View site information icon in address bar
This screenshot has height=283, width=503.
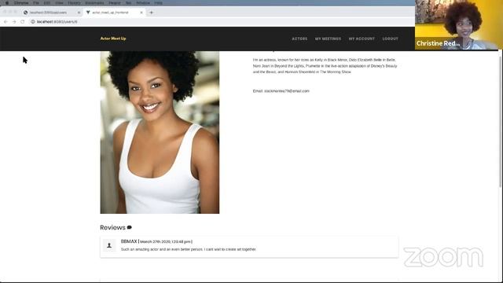pos(33,22)
